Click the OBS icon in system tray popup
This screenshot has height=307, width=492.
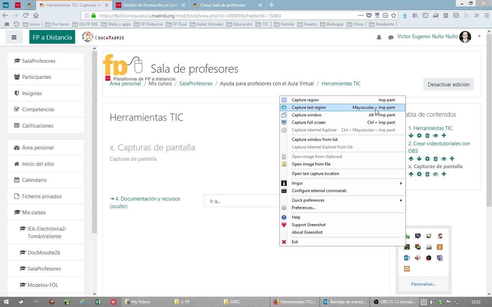(x=429, y=258)
